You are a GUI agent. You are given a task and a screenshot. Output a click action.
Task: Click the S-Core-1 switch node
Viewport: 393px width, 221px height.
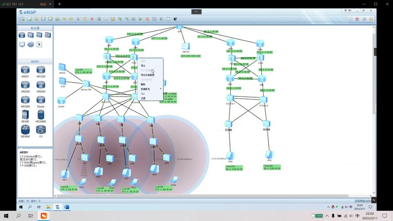click(x=230, y=99)
